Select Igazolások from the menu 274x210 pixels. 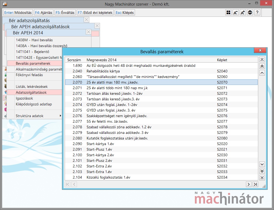24,98
